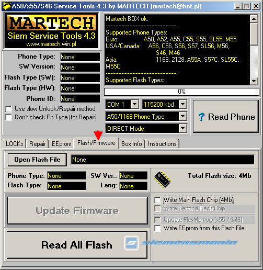Click the Martech app icon in title bar

click(7, 6)
